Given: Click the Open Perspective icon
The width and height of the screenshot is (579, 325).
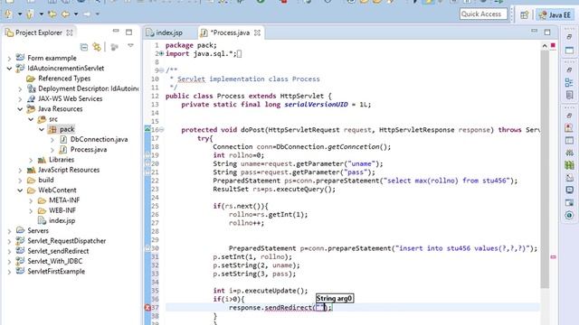Looking at the screenshot, I should [525, 14].
